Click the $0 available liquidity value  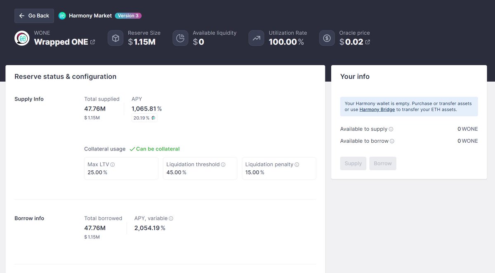pos(198,42)
